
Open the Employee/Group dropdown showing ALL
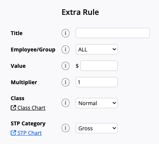pos(97,50)
